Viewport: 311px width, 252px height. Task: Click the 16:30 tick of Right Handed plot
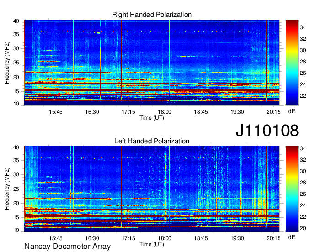[92, 112]
